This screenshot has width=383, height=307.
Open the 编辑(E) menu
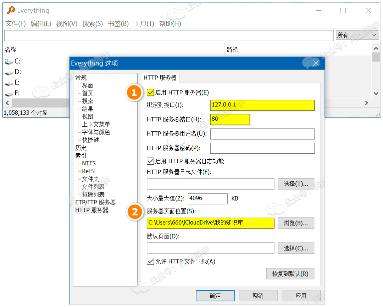(x=41, y=24)
